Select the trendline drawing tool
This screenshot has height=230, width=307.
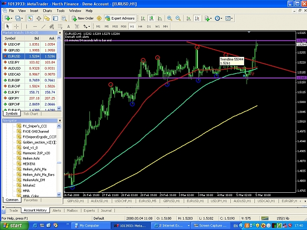point(43,26)
